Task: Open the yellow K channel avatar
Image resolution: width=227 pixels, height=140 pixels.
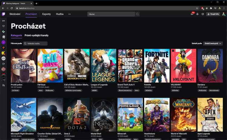Action: [3, 53]
